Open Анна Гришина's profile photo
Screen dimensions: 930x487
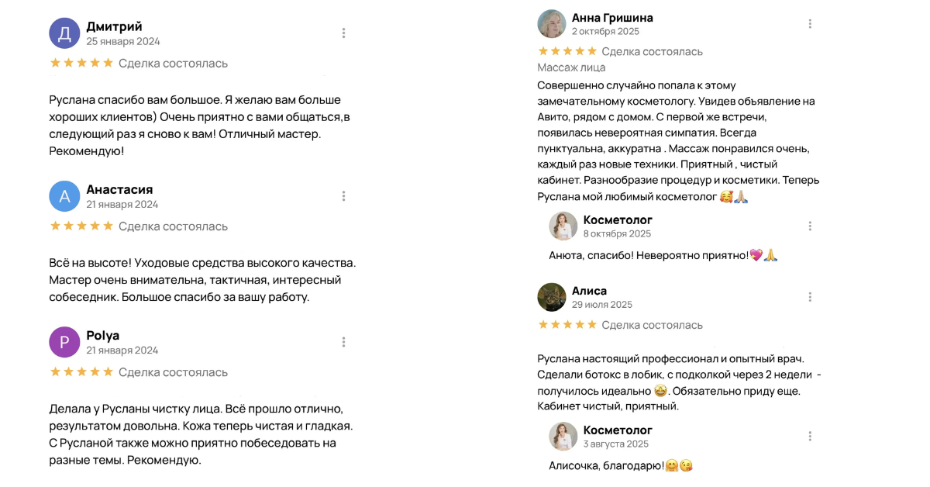(551, 24)
